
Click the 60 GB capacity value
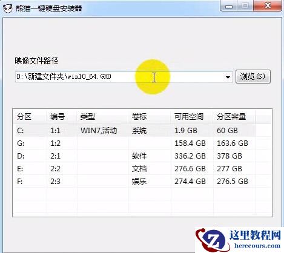click(x=227, y=131)
